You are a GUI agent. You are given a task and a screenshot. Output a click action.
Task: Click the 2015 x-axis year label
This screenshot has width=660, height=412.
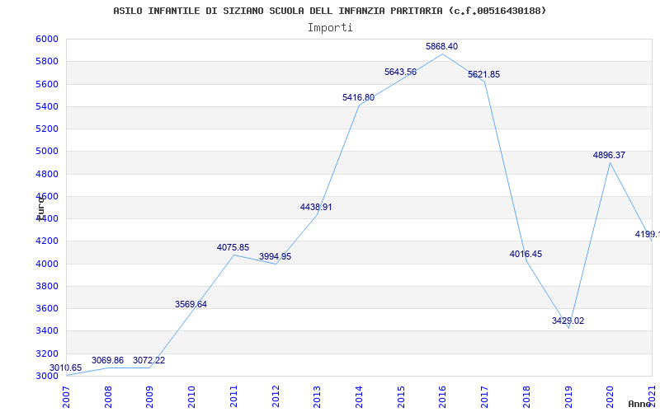(x=401, y=397)
